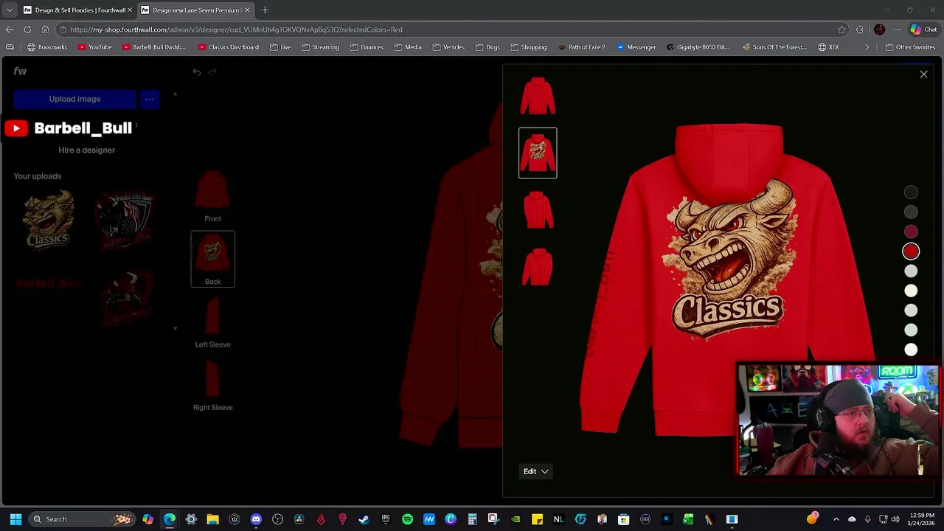The image size is (944, 531).
Task: Select the Back print area
Action: click(212, 259)
